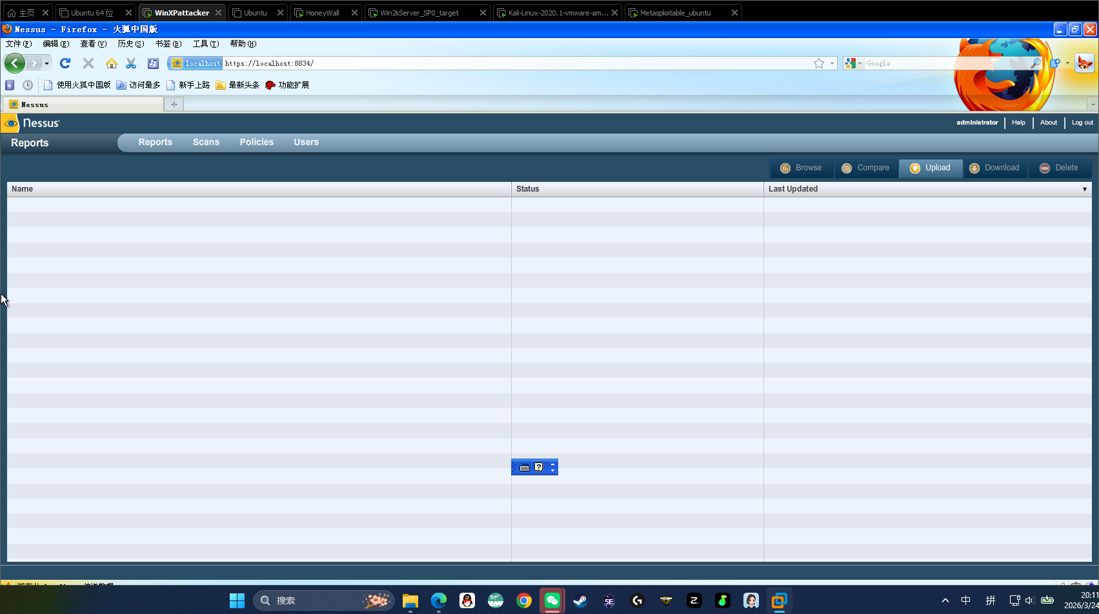This screenshot has height=614, width=1099.
Task: Launch Microsoft Edge from the taskbar
Action: (439, 600)
